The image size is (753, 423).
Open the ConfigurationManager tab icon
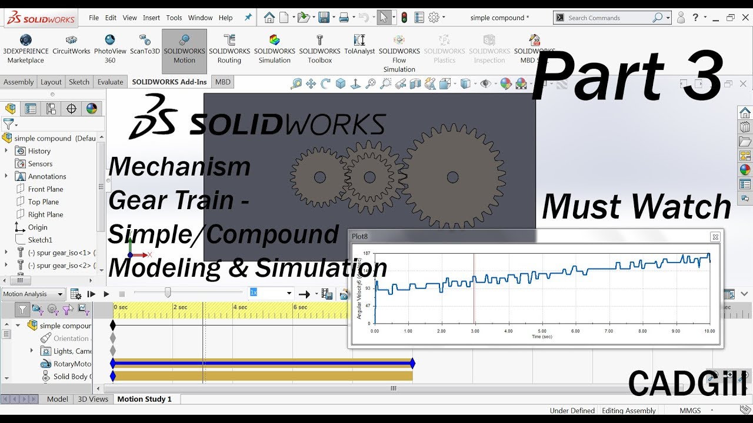point(51,109)
